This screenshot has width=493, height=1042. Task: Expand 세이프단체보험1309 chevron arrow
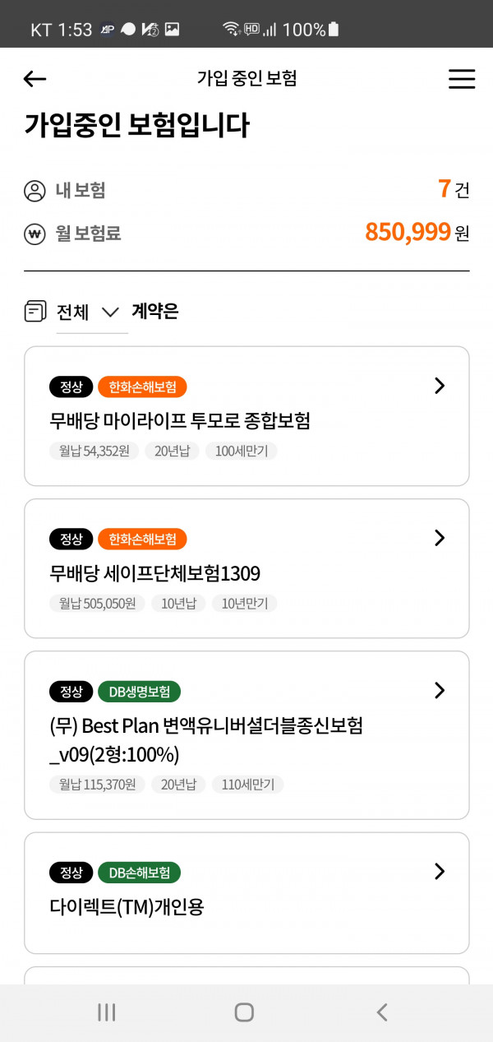click(x=440, y=538)
